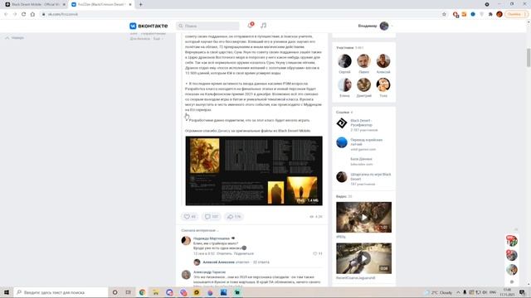The image size is (531, 298).
Task: Play the first video in the Видео block
Action: coord(363,217)
